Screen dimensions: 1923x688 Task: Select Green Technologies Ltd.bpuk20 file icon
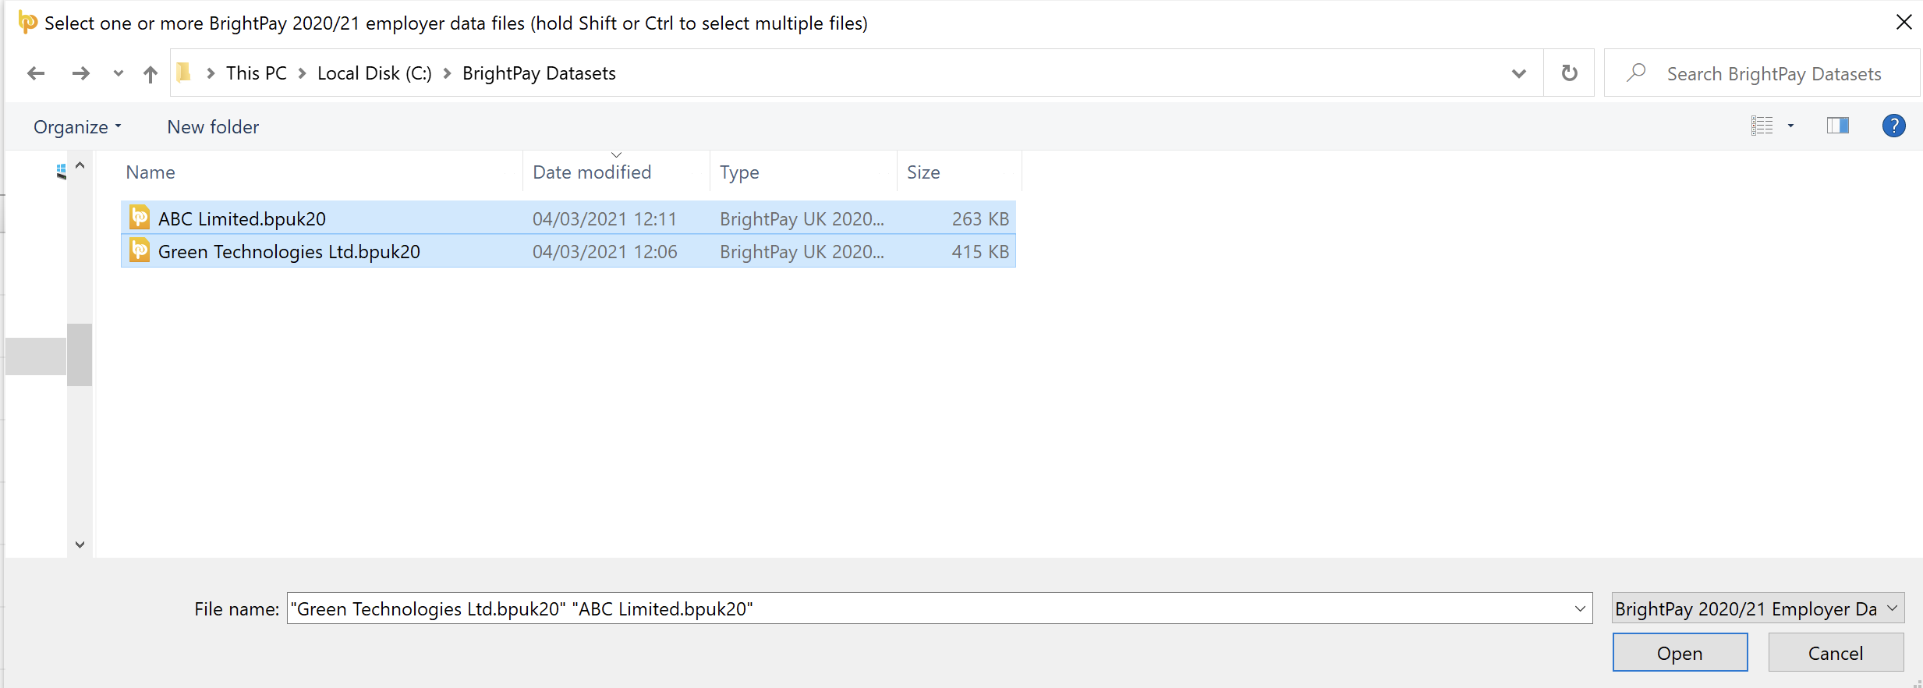140,250
